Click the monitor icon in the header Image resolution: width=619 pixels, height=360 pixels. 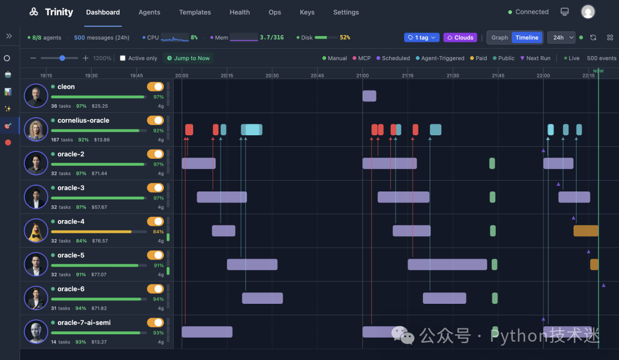point(565,12)
